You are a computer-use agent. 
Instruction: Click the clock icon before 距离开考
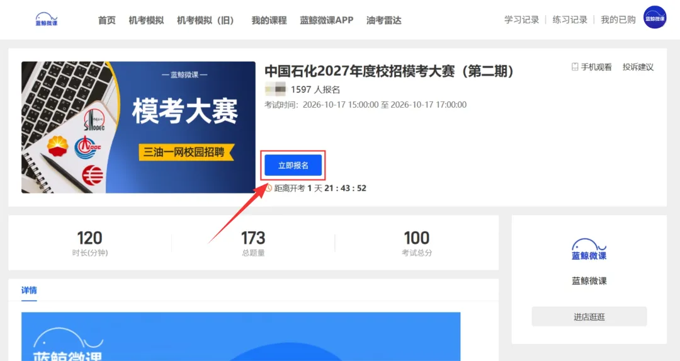[x=268, y=188]
